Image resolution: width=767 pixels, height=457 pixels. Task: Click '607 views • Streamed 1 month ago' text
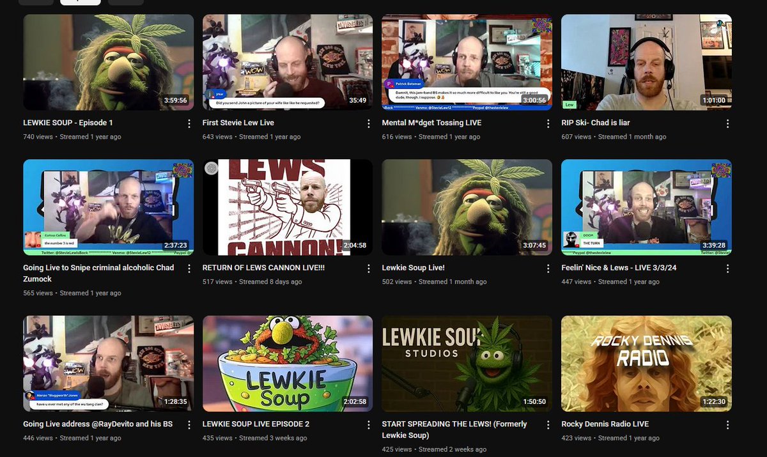[614, 137]
